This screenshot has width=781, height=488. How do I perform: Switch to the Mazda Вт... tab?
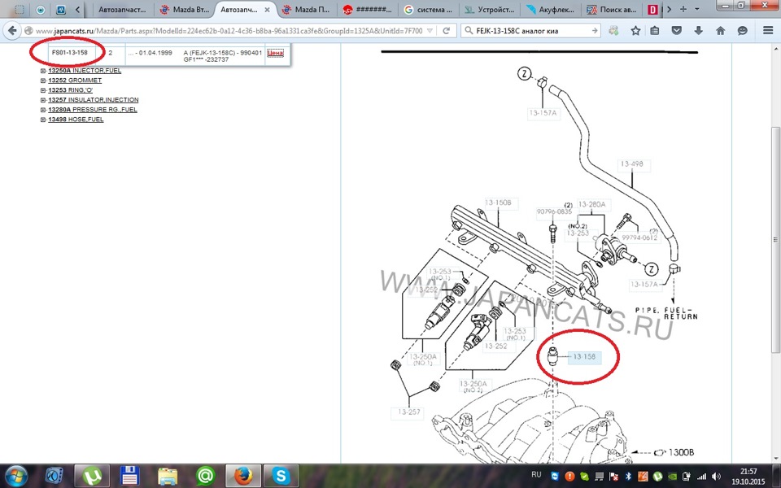[185, 10]
